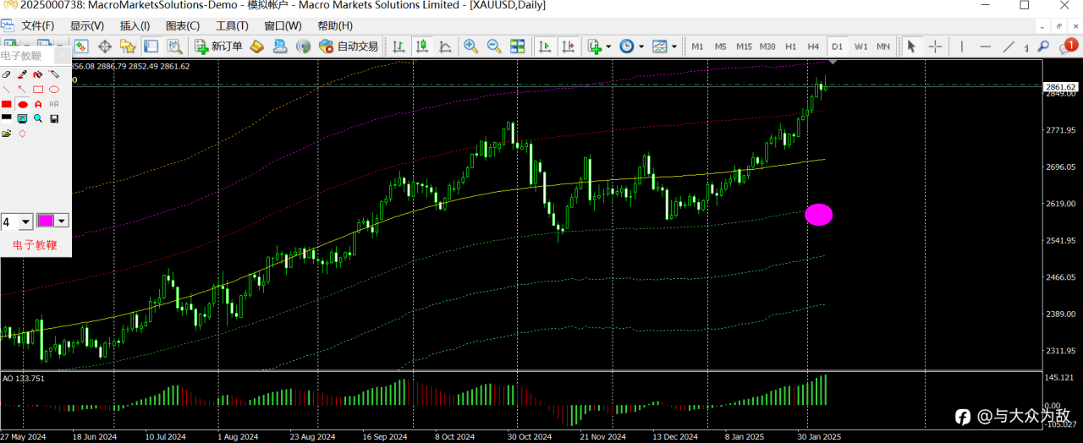
Task: Draw a horizontal line tool
Action: click(x=984, y=46)
